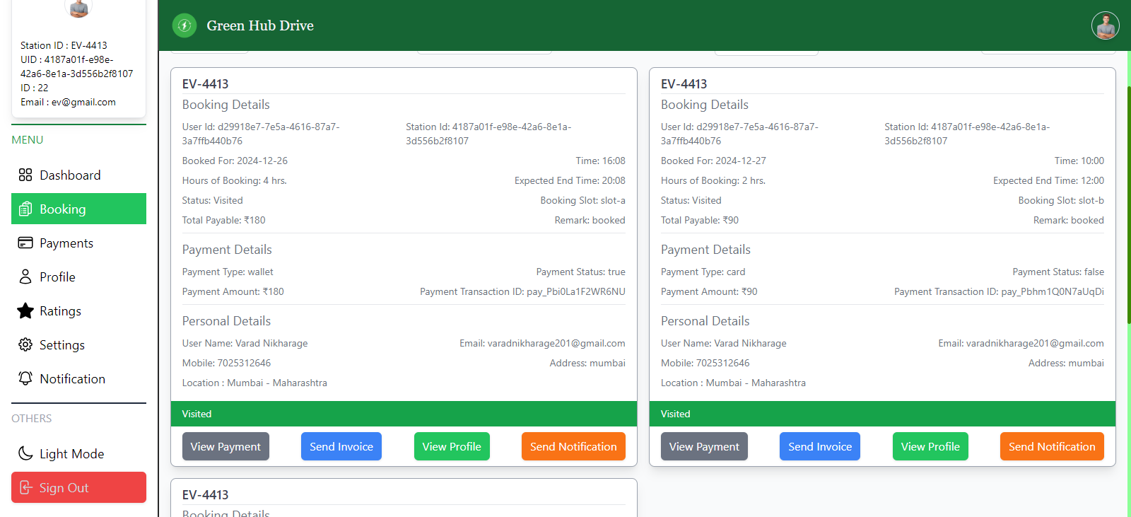
Task: Send Invoice for the 2024-12-27 booking
Action: click(820, 446)
